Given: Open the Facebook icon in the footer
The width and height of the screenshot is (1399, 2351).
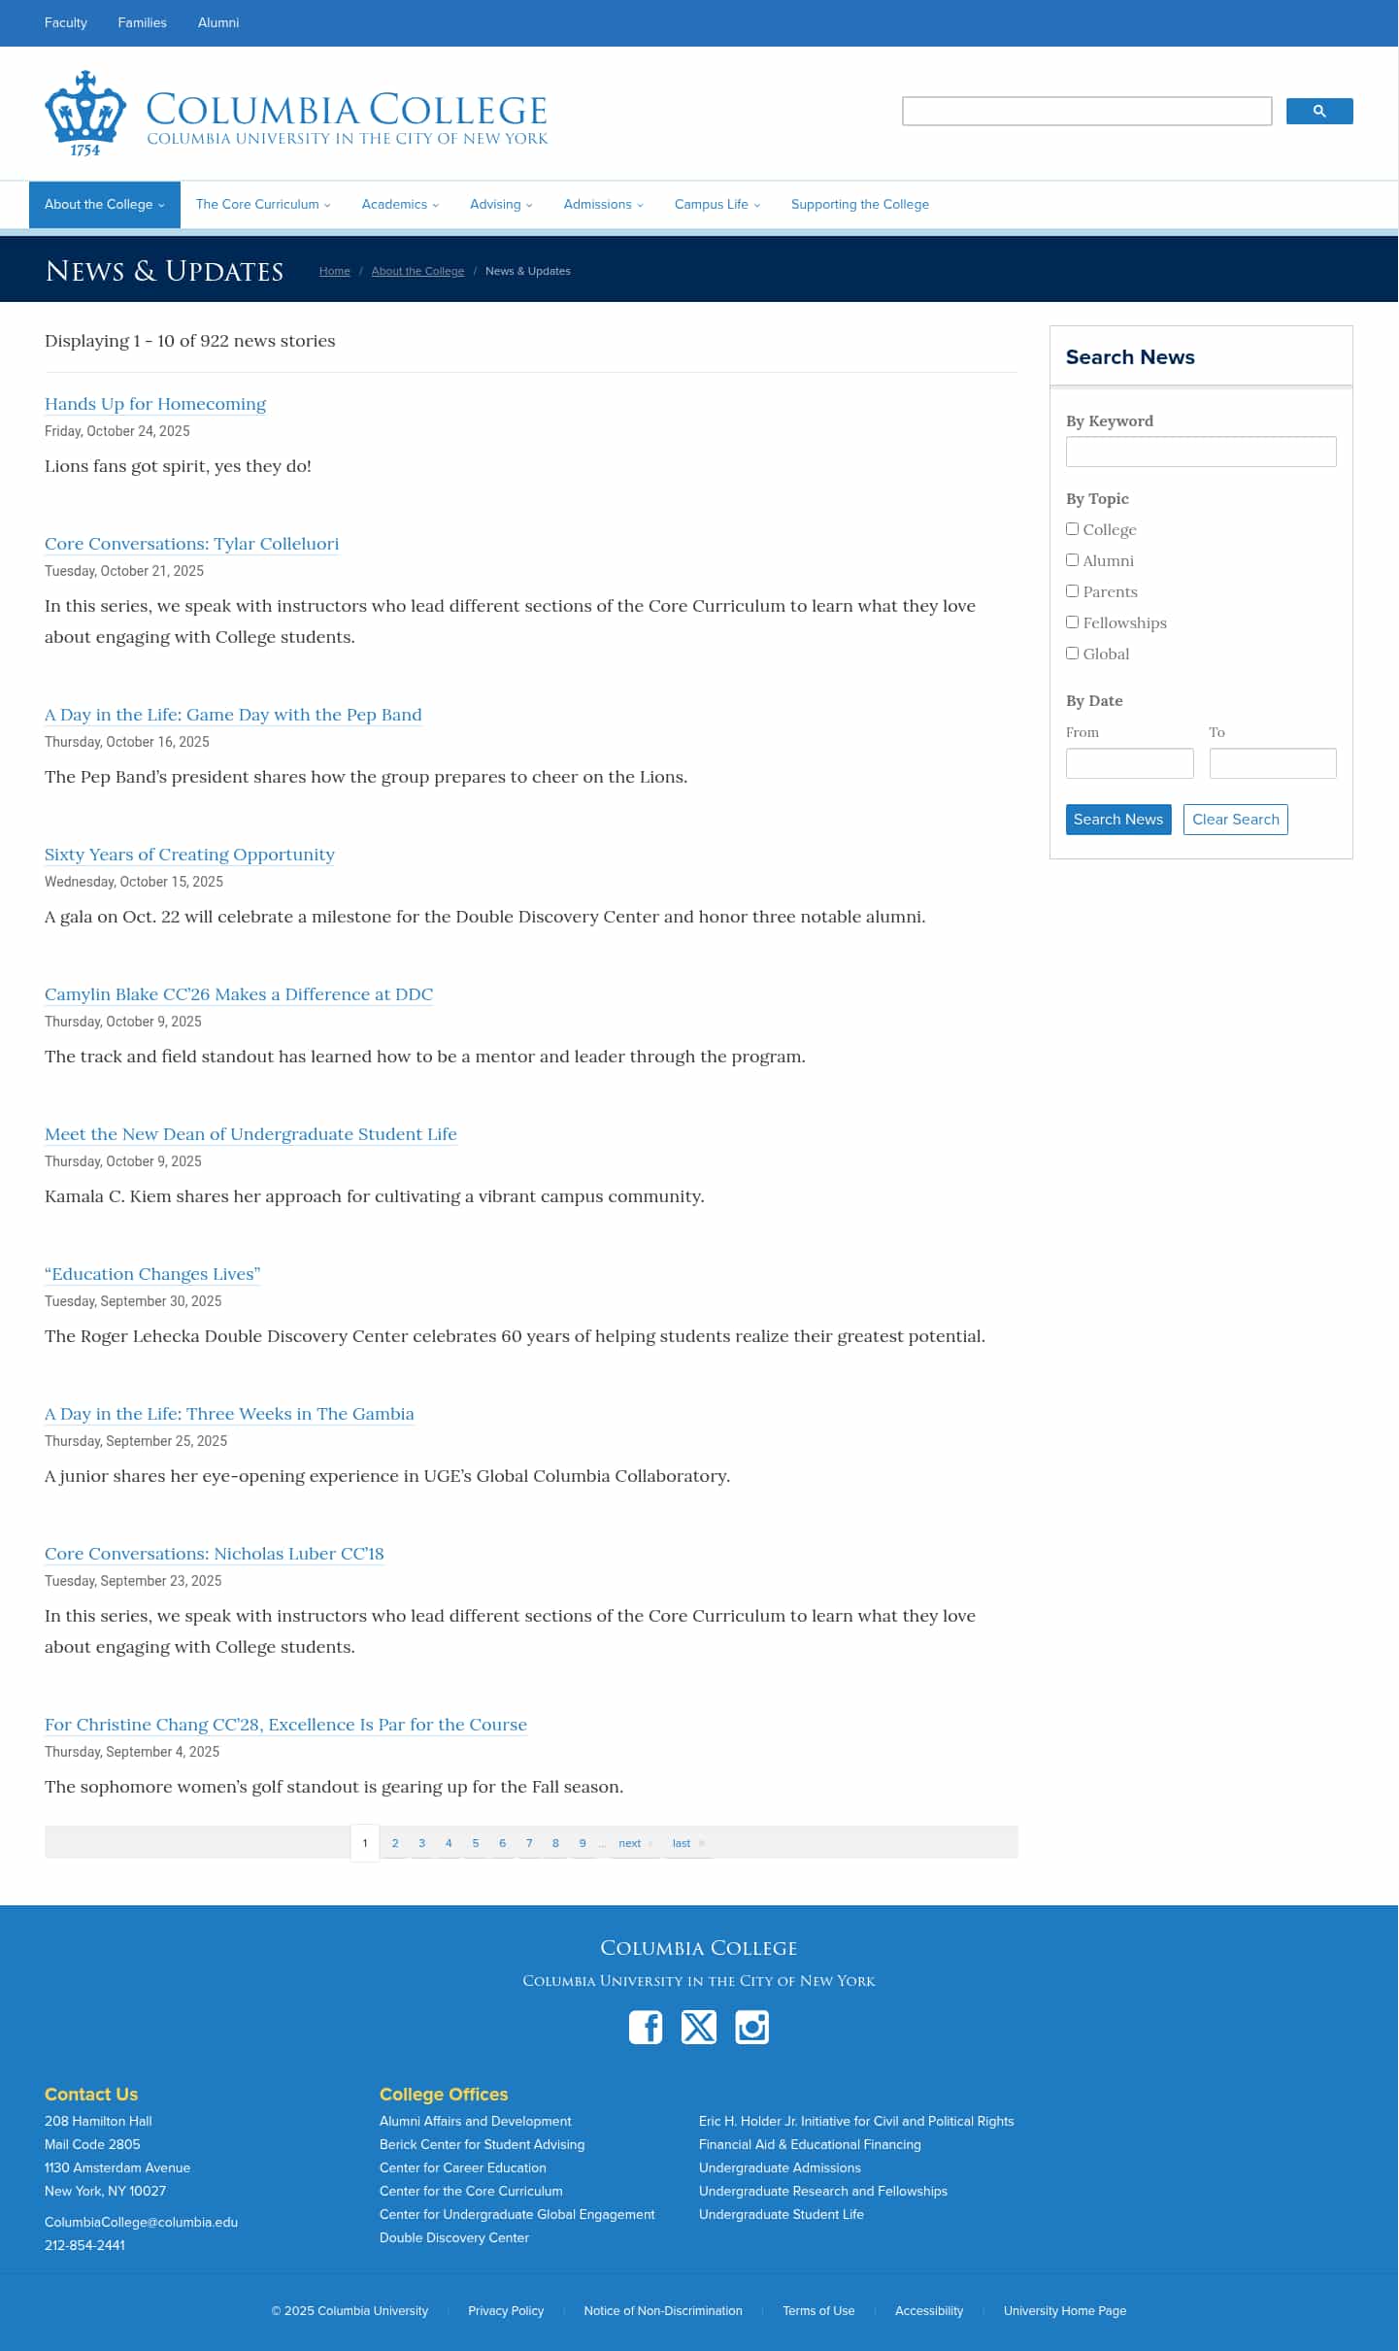Looking at the screenshot, I should (647, 2027).
